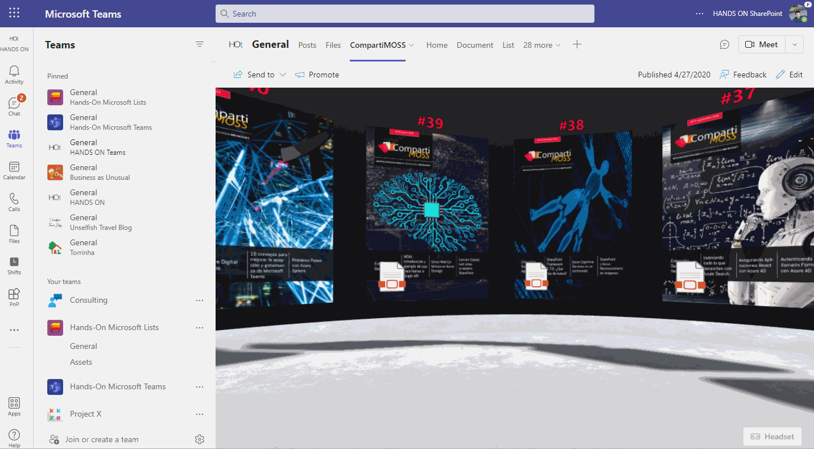Click the Promote button
This screenshot has height=449, width=814.
(x=317, y=75)
